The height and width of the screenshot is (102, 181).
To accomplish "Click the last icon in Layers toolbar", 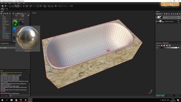I will (180, 14).
